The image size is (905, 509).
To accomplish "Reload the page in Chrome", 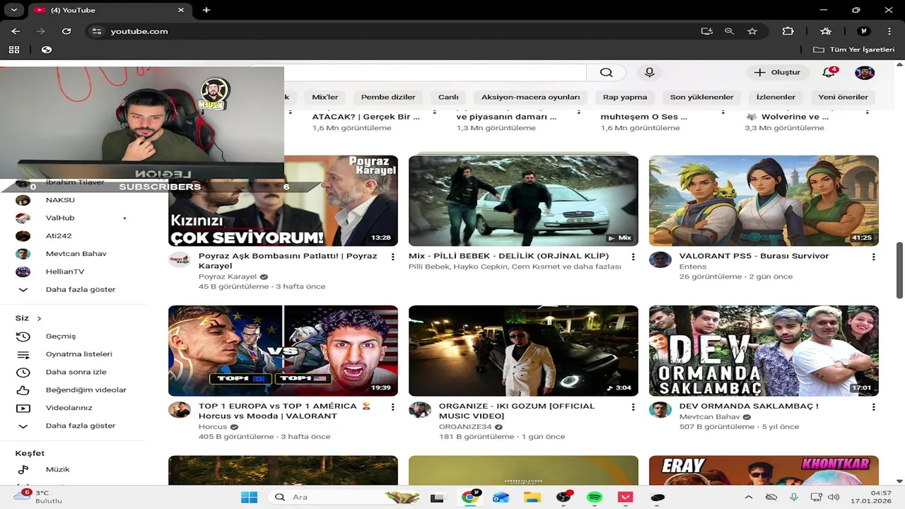I will (66, 31).
